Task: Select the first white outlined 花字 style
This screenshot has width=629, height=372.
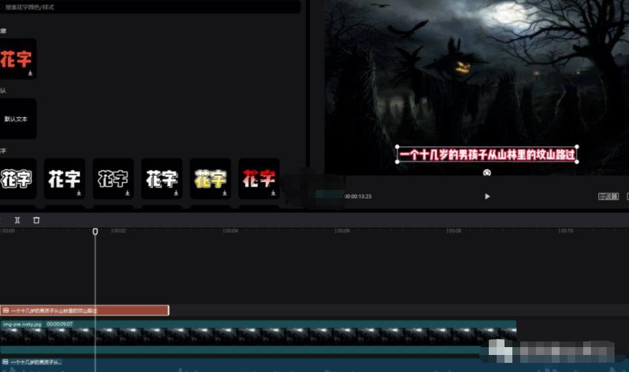Action: 16,178
